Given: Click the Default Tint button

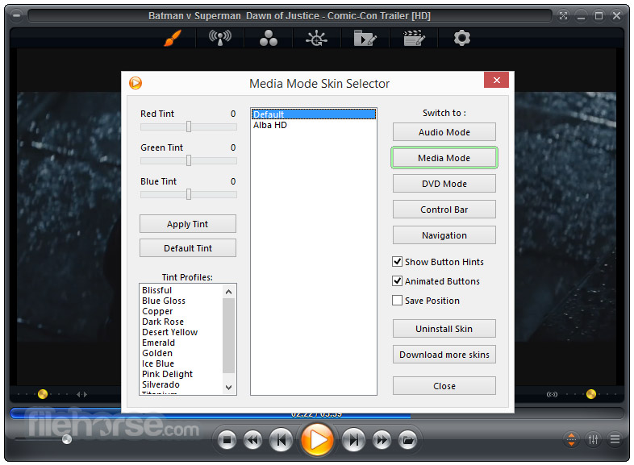Looking at the screenshot, I should (x=188, y=248).
